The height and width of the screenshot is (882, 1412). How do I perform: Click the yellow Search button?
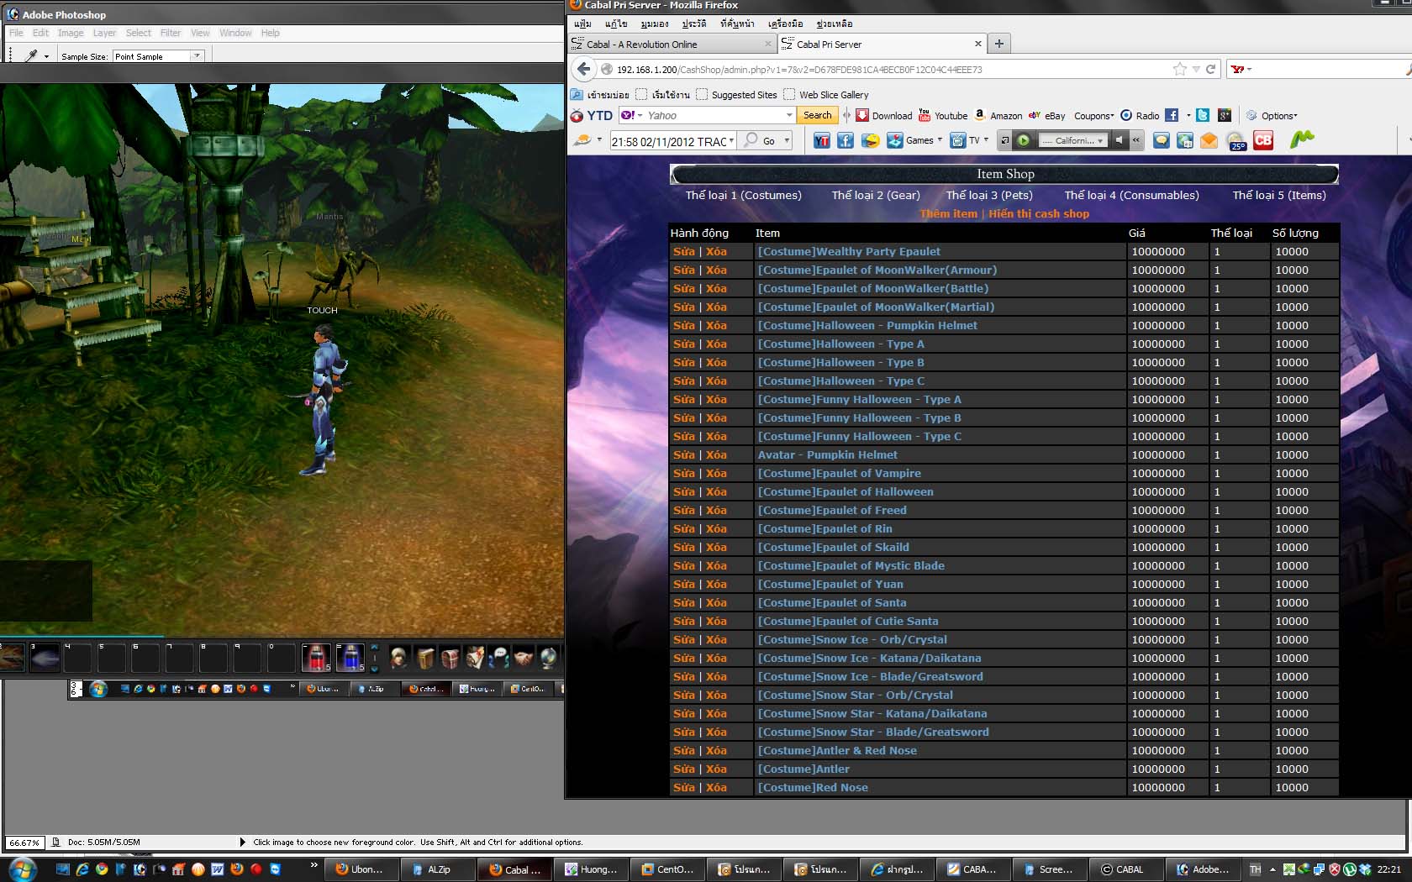coord(817,115)
